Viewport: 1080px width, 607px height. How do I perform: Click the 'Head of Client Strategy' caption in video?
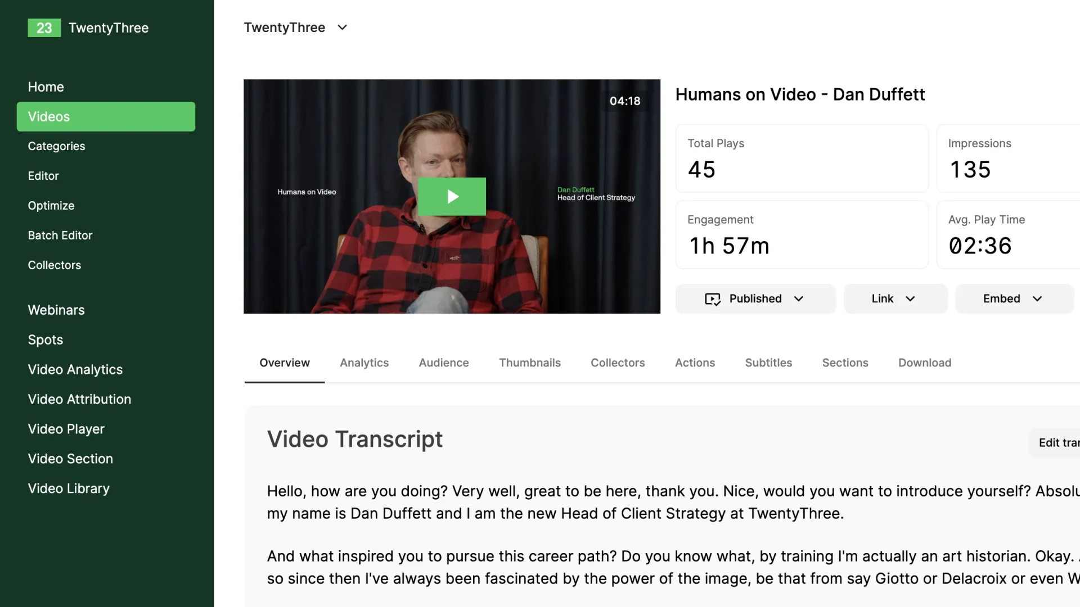click(596, 198)
